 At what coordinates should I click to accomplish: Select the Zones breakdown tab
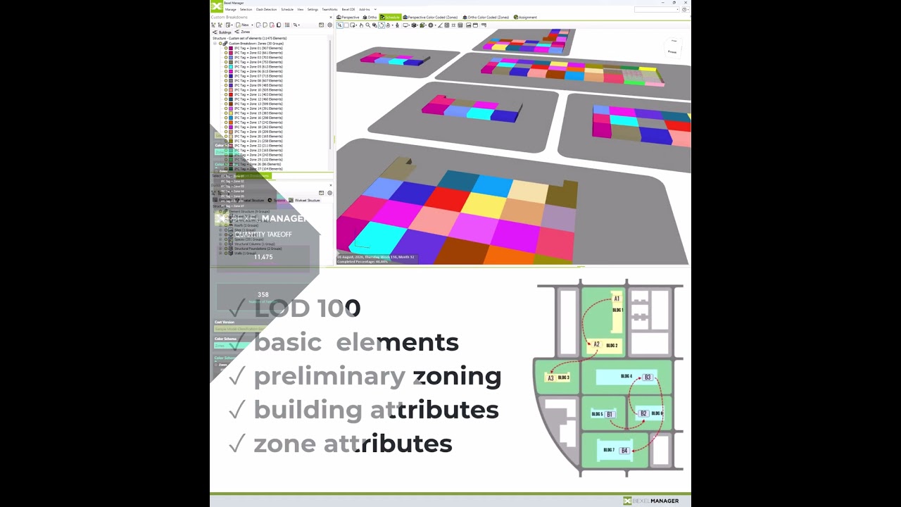click(x=243, y=32)
